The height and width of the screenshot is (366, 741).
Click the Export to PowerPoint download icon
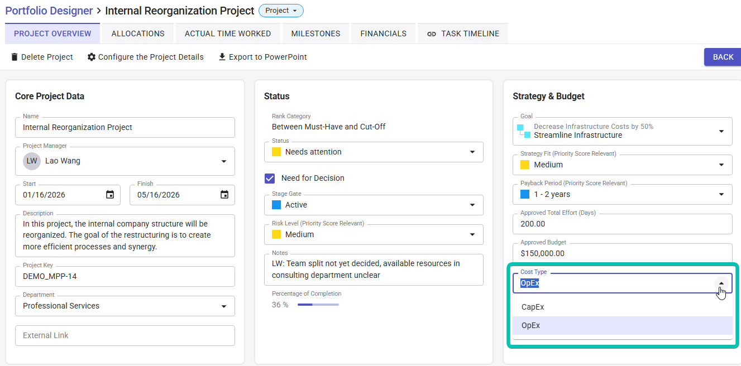223,56
